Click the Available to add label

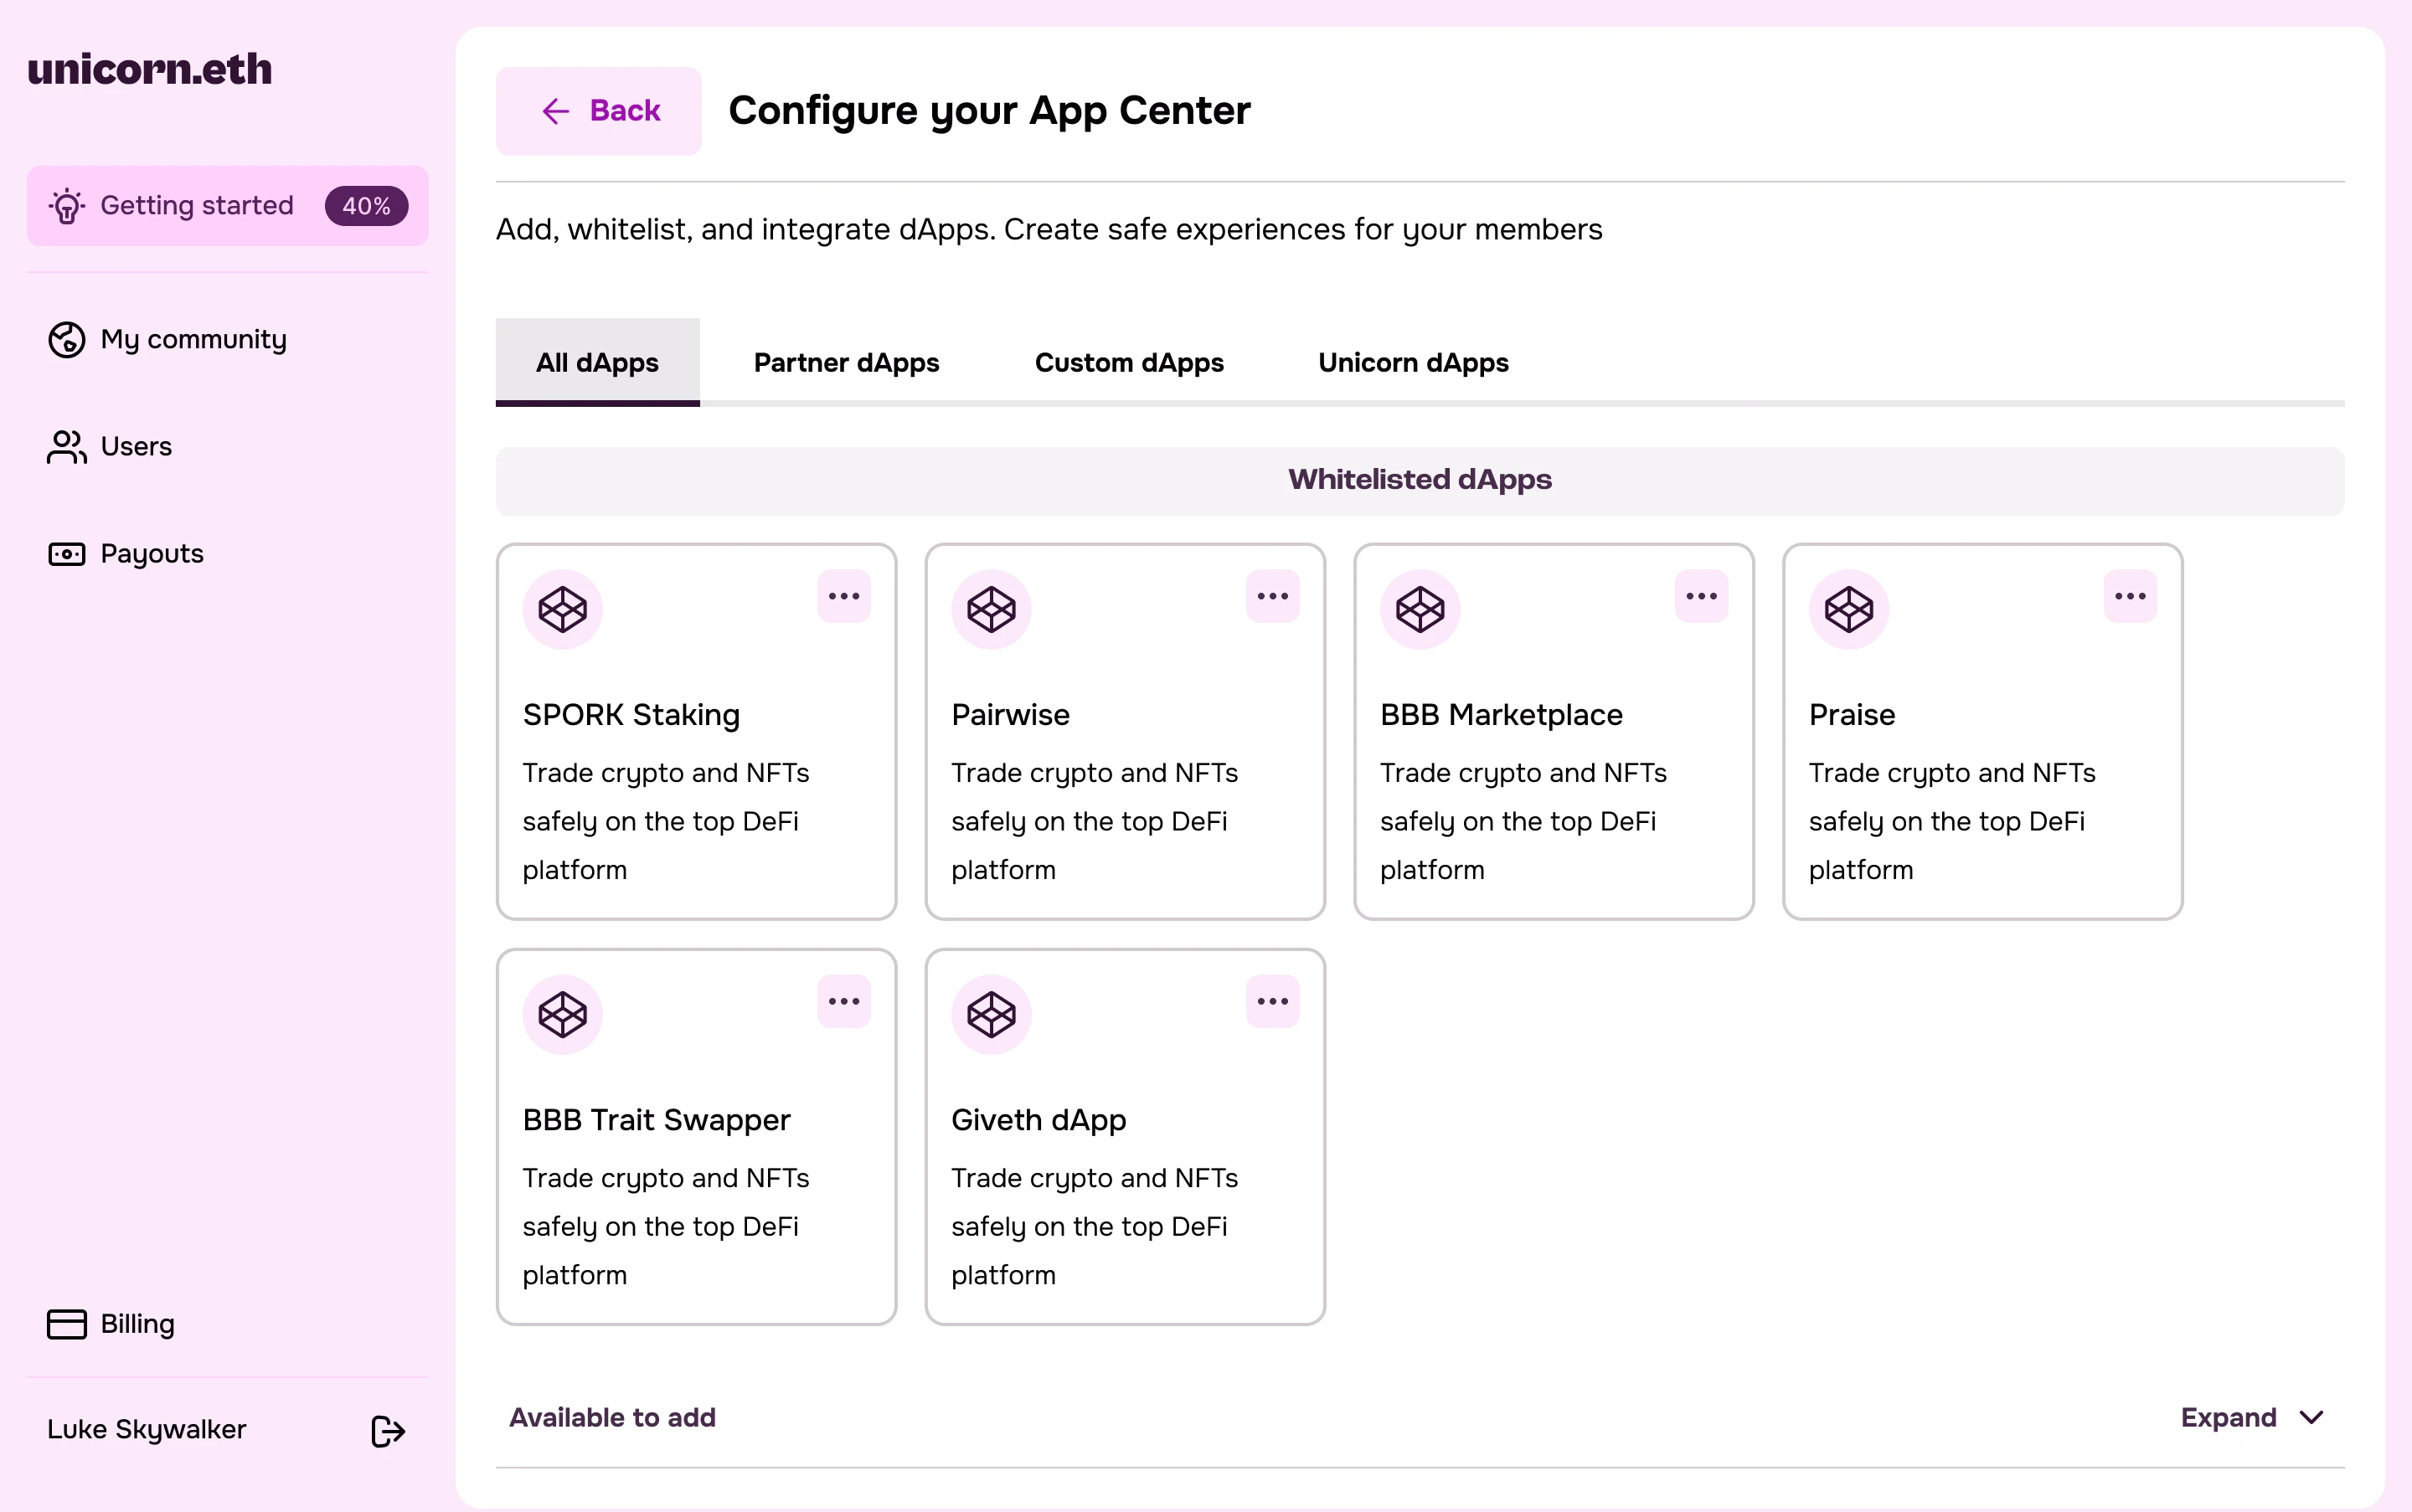point(612,1418)
